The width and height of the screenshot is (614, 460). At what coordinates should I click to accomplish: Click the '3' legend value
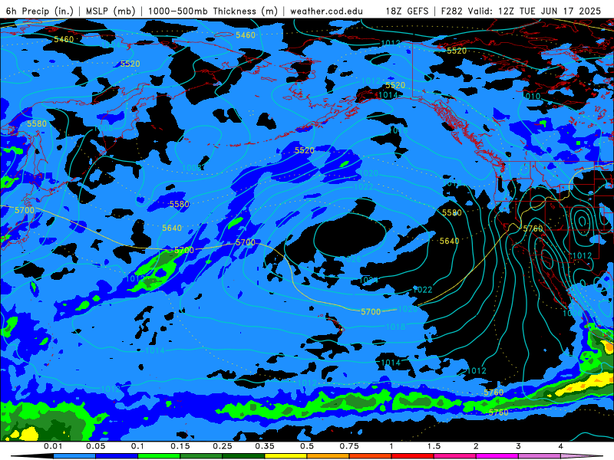(519, 446)
